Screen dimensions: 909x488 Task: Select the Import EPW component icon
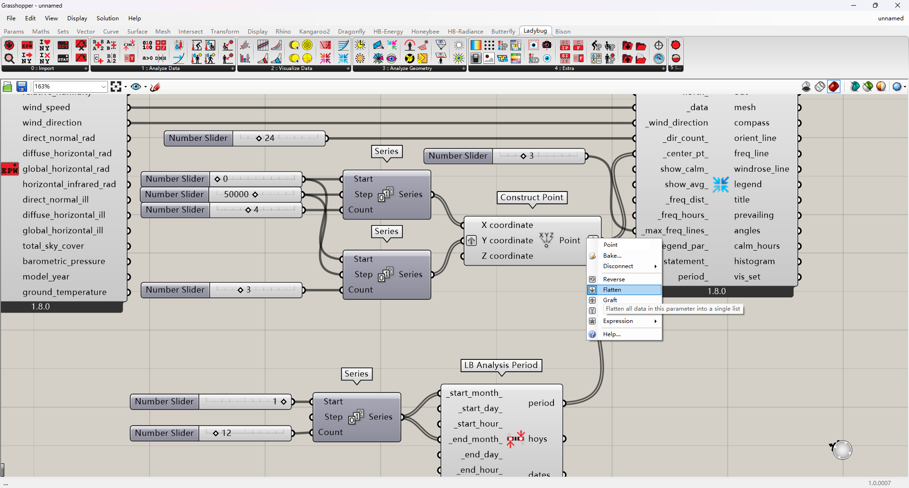27,45
